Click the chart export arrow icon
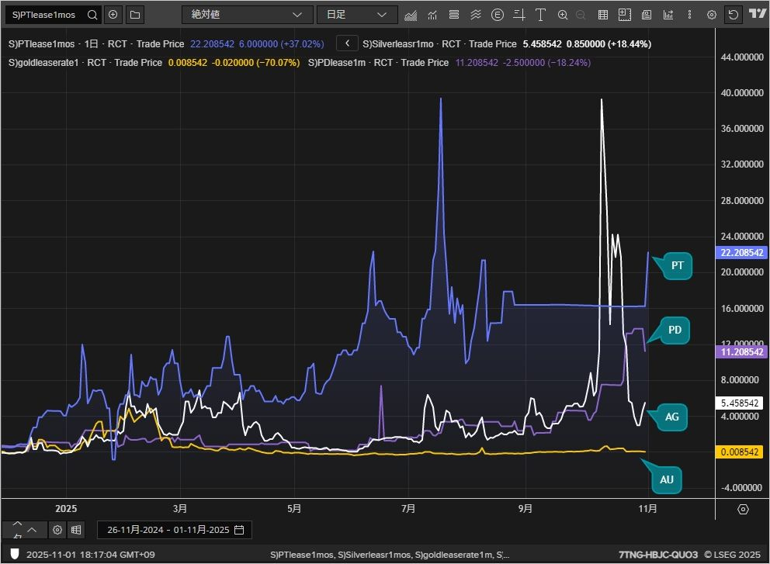Screen dimensions: 770x564 668,15
